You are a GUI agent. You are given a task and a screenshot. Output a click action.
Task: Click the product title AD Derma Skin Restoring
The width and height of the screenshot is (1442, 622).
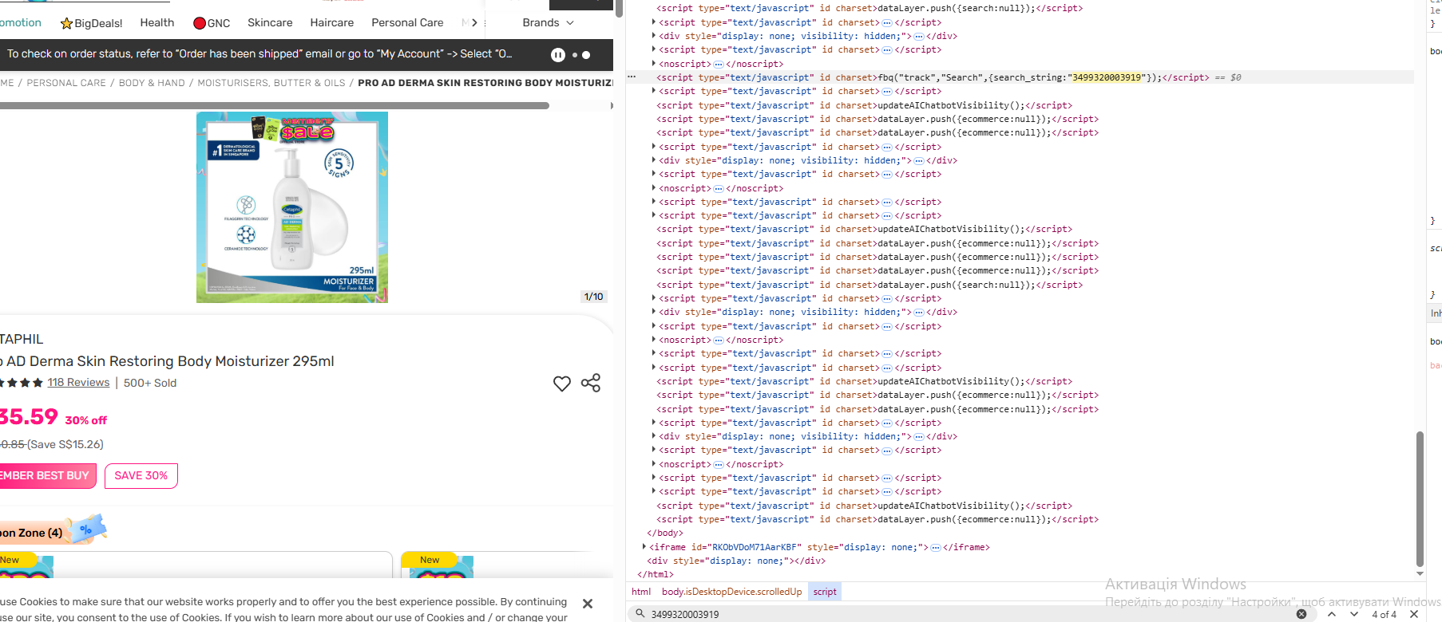(x=168, y=361)
